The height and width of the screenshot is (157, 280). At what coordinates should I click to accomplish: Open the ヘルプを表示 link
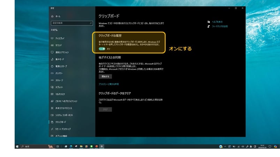[x=217, y=22]
